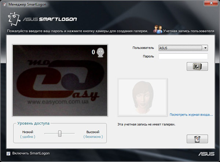Click the Уровень доступа slider handle
Image resolution: width=220 pixels, height=162 pixels.
59,134
